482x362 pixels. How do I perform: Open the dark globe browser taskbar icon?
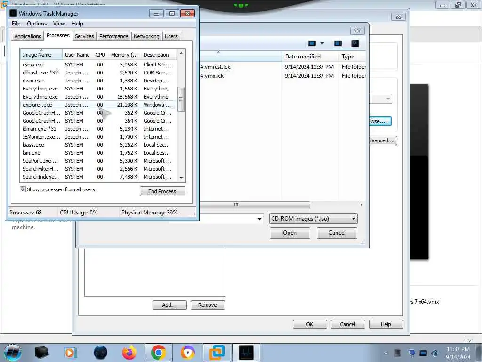coord(100,353)
